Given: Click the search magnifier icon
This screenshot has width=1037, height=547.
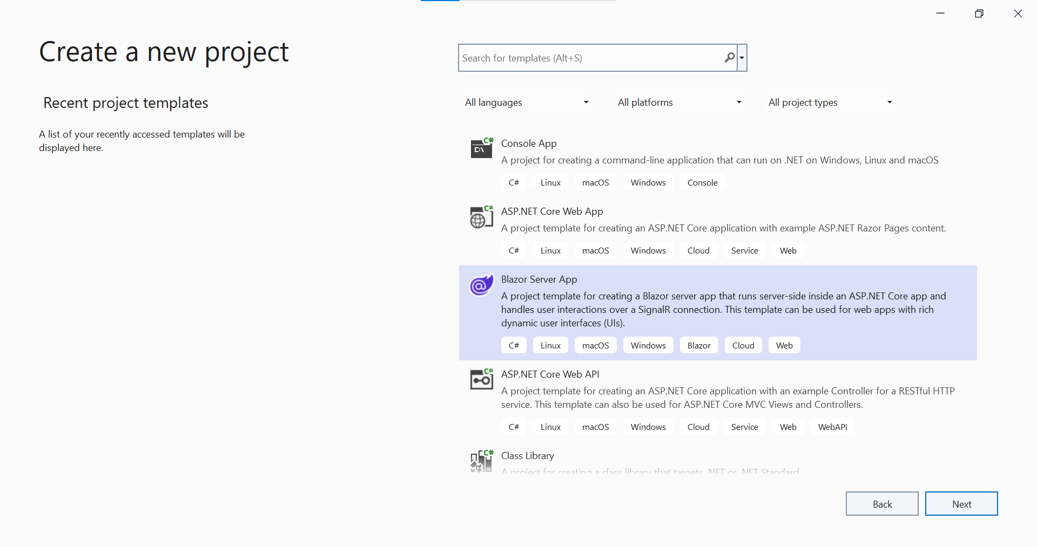Looking at the screenshot, I should click(x=729, y=58).
